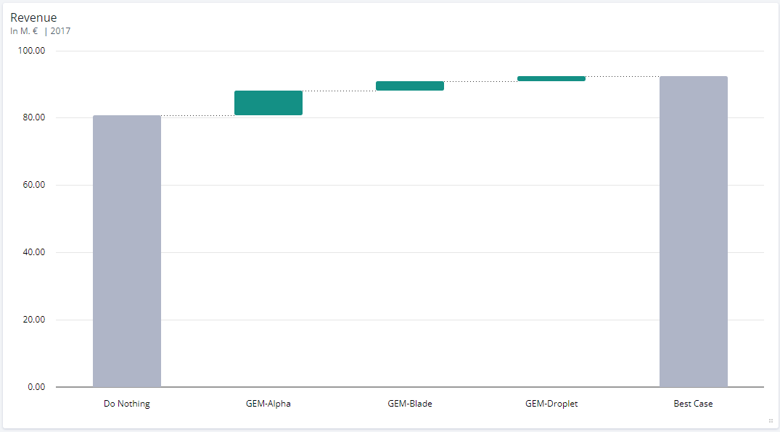The image size is (780, 432).
Task: Select the green GEM-Alpha waterfall bar
Action: click(x=268, y=103)
